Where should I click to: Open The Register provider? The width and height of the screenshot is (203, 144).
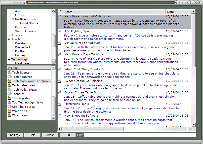point(21,98)
